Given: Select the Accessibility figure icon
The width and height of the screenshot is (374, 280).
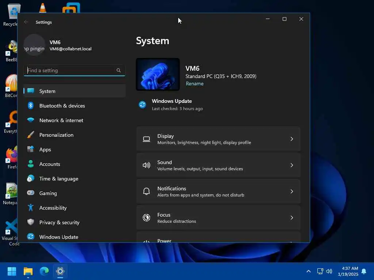Looking at the screenshot, I should (31, 207).
